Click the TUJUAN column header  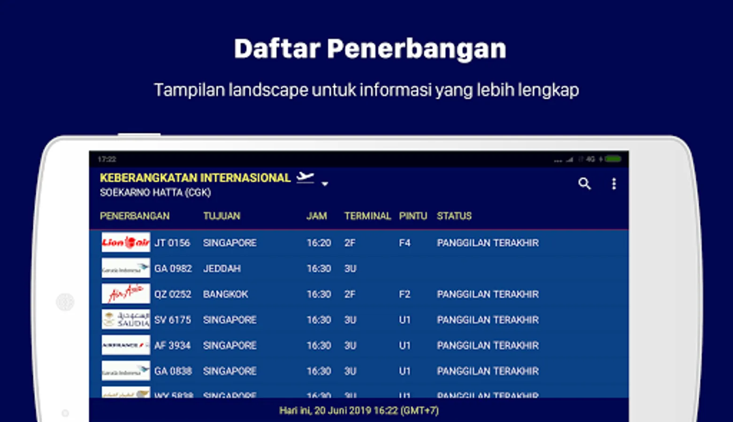tap(221, 216)
